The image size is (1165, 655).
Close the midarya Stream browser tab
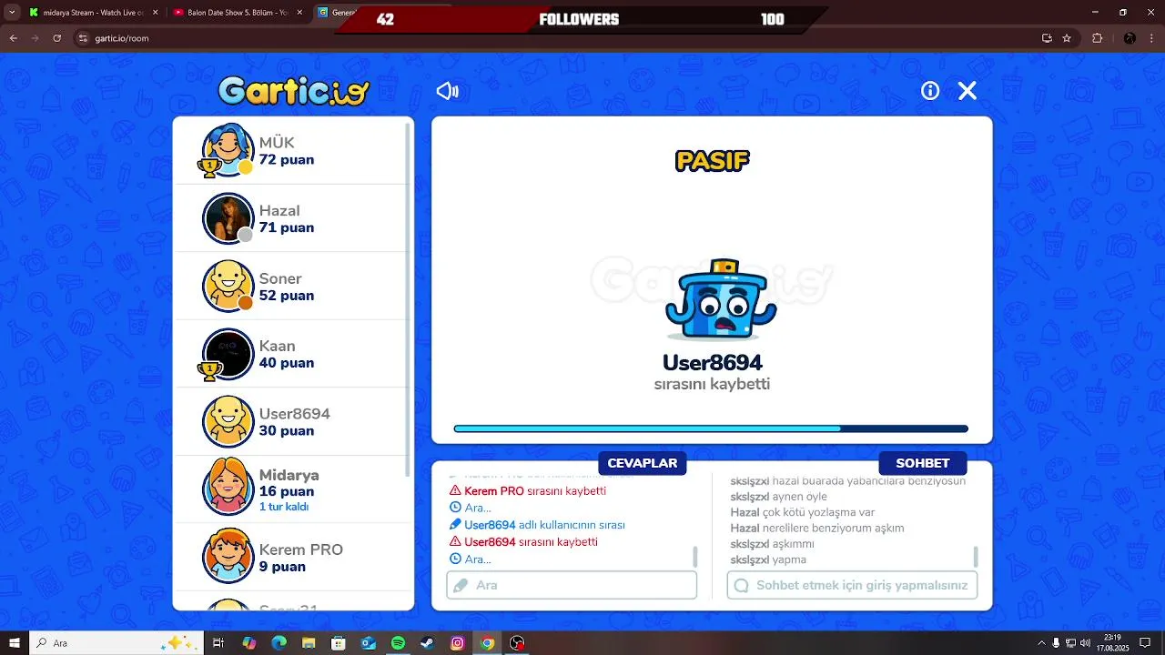click(x=154, y=13)
